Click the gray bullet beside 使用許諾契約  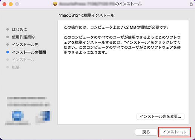pyautogui.click(x=8, y=37)
